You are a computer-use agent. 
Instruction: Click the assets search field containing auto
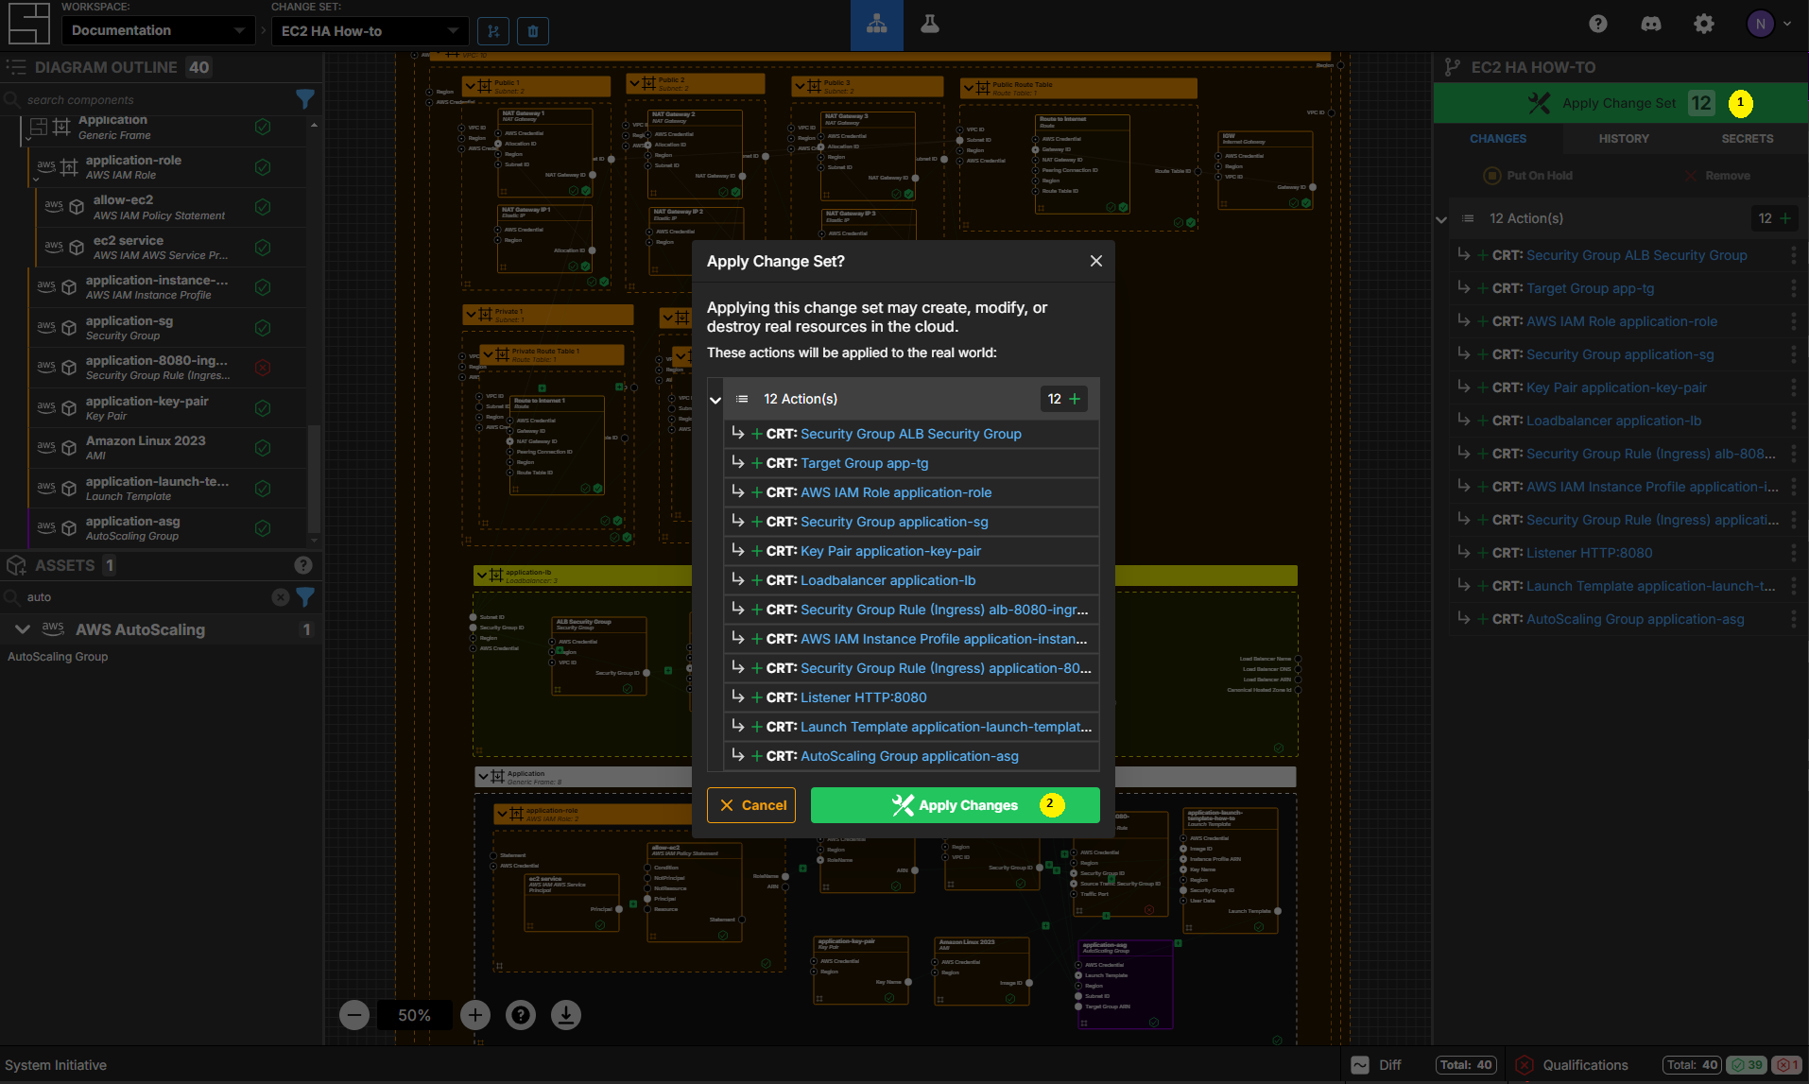[x=146, y=597]
